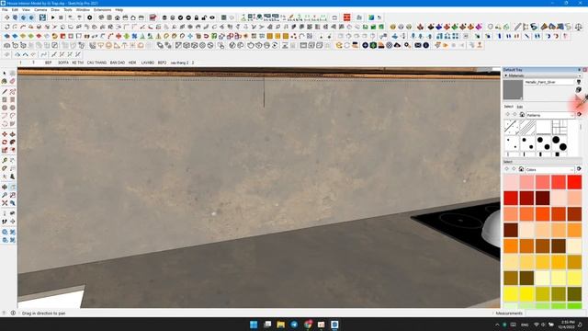588x331 pixels.
Task: Click the Zoom Extents tool
Action: (x=5, y=203)
